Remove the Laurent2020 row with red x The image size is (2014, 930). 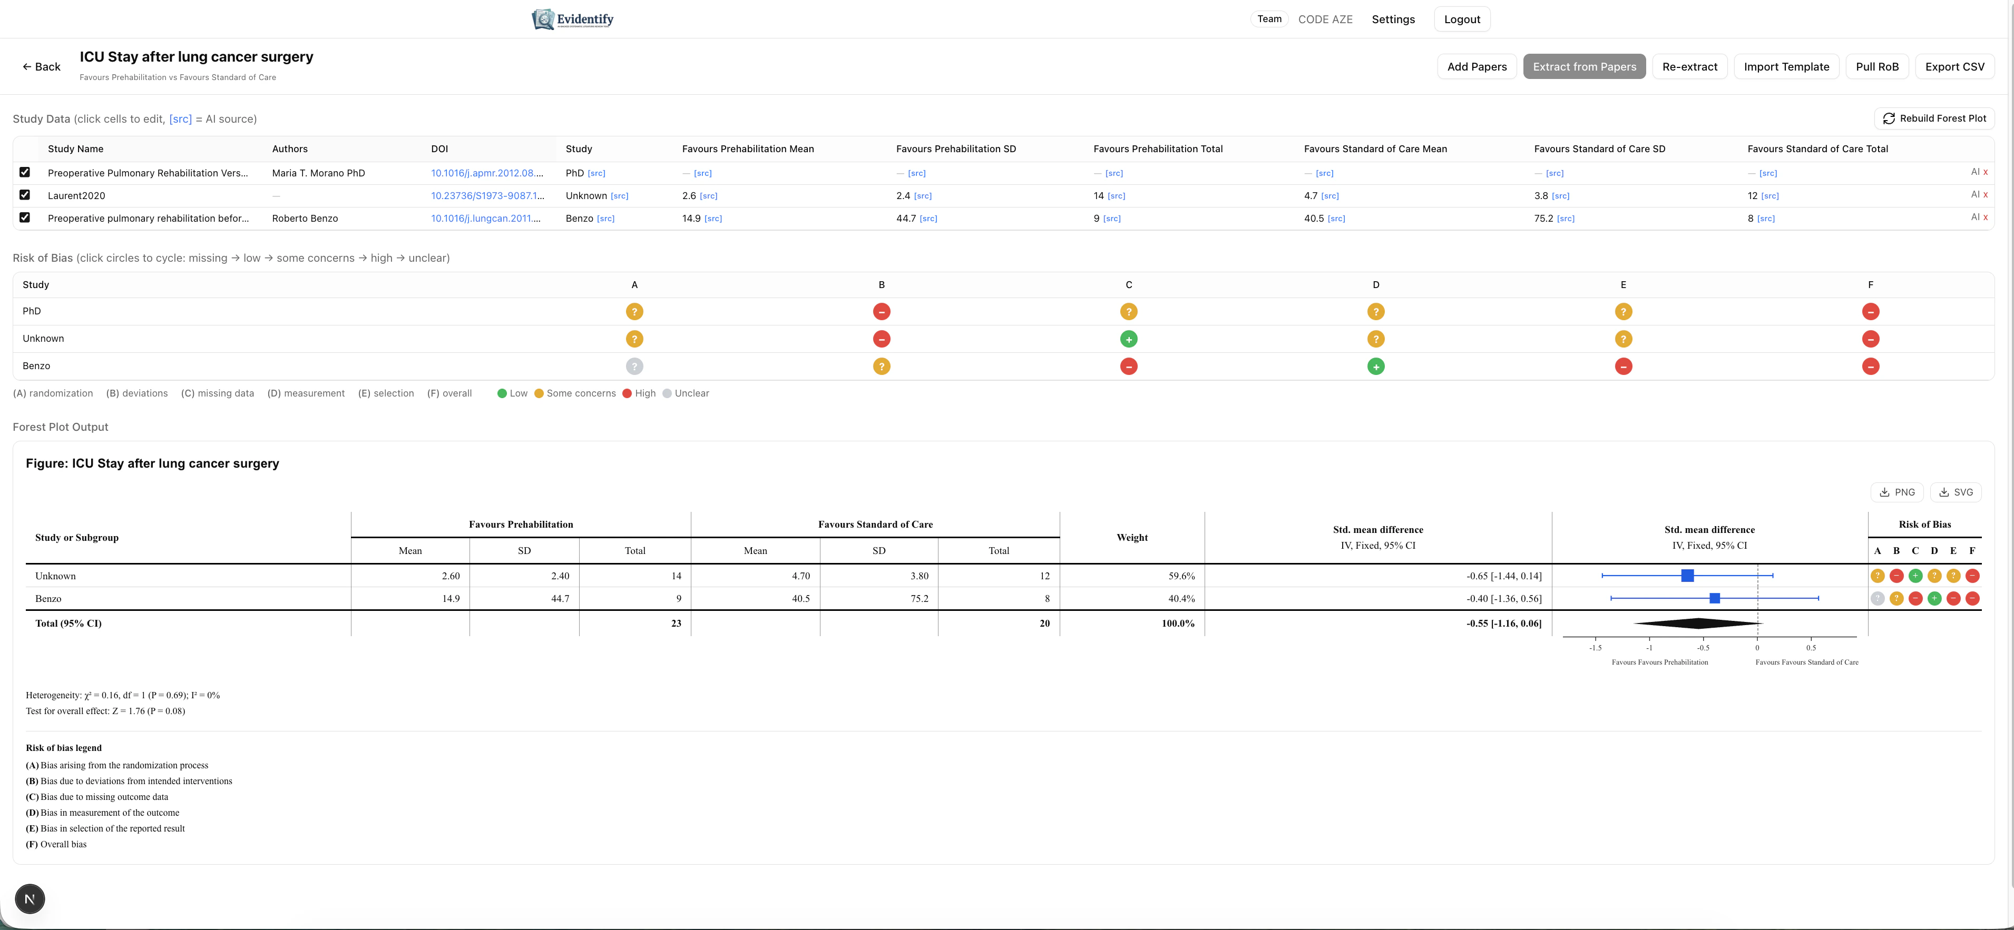click(x=1985, y=195)
